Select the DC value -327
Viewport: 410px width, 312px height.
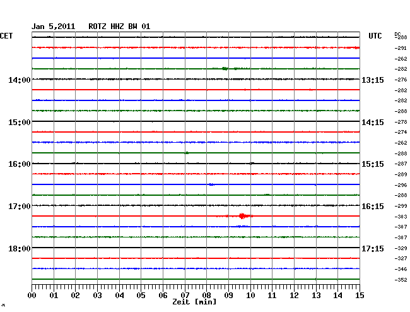401,258
